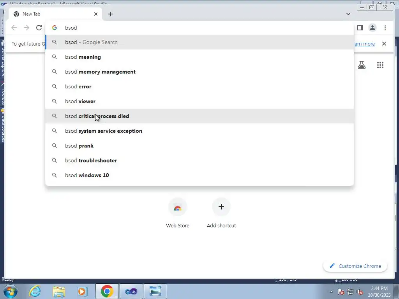Select suggestion bsod memory management
The image size is (399, 299).
pyautogui.click(x=199, y=72)
